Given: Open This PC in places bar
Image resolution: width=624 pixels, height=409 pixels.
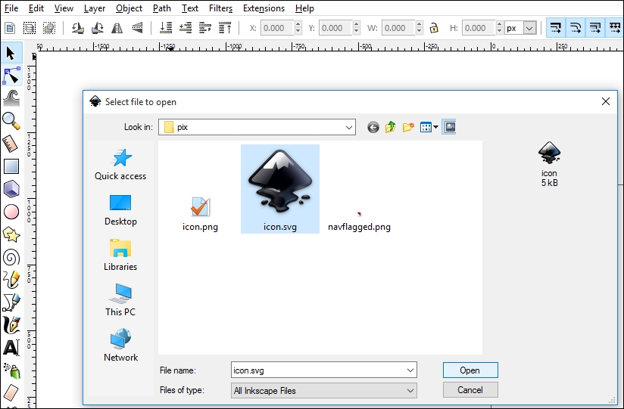Looking at the screenshot, I should 120,300.
